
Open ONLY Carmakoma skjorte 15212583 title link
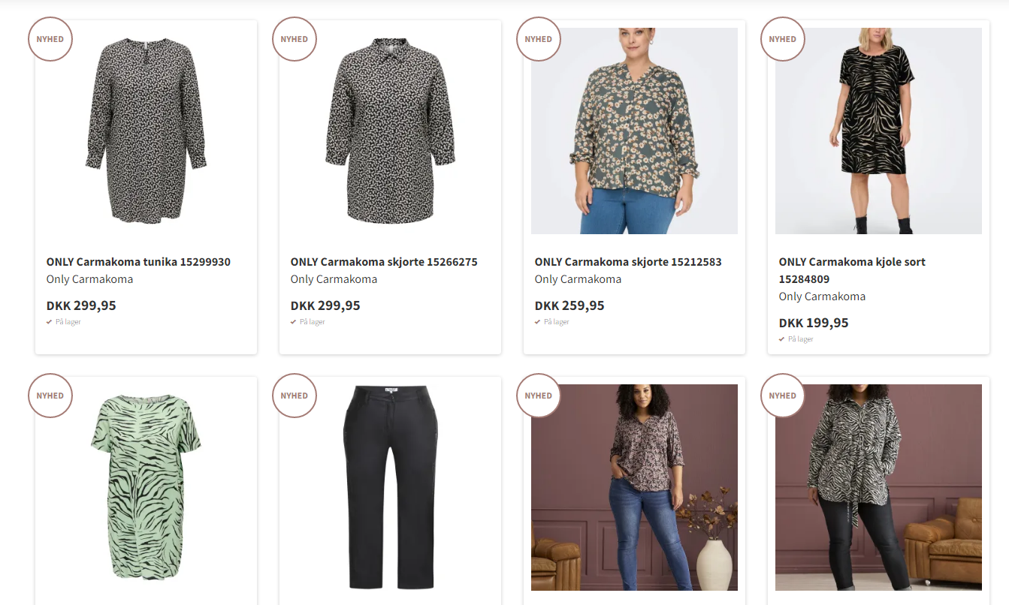(628, 262)
